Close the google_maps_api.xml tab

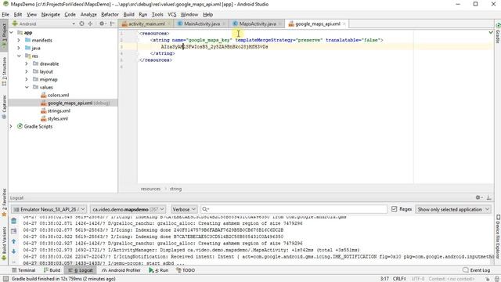tap(344, 24)
